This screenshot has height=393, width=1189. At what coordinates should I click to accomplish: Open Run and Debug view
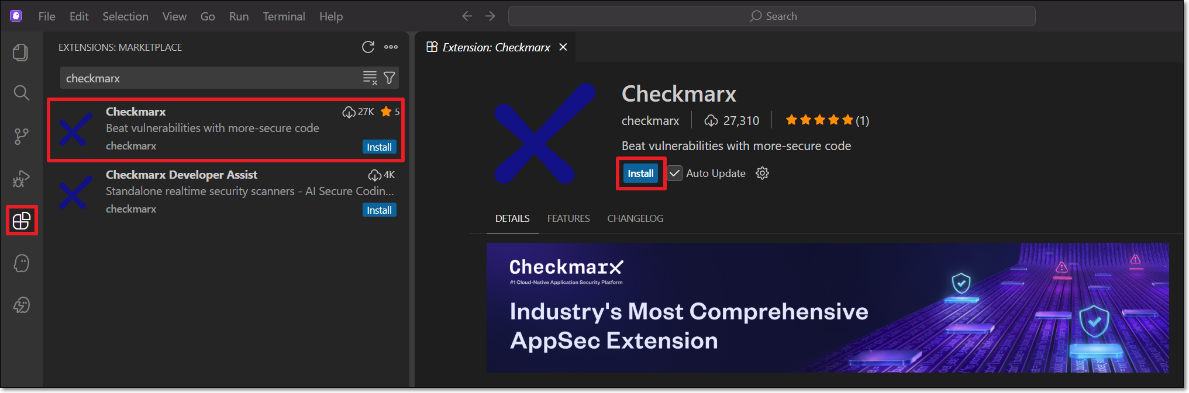click(x=21, y=179)
